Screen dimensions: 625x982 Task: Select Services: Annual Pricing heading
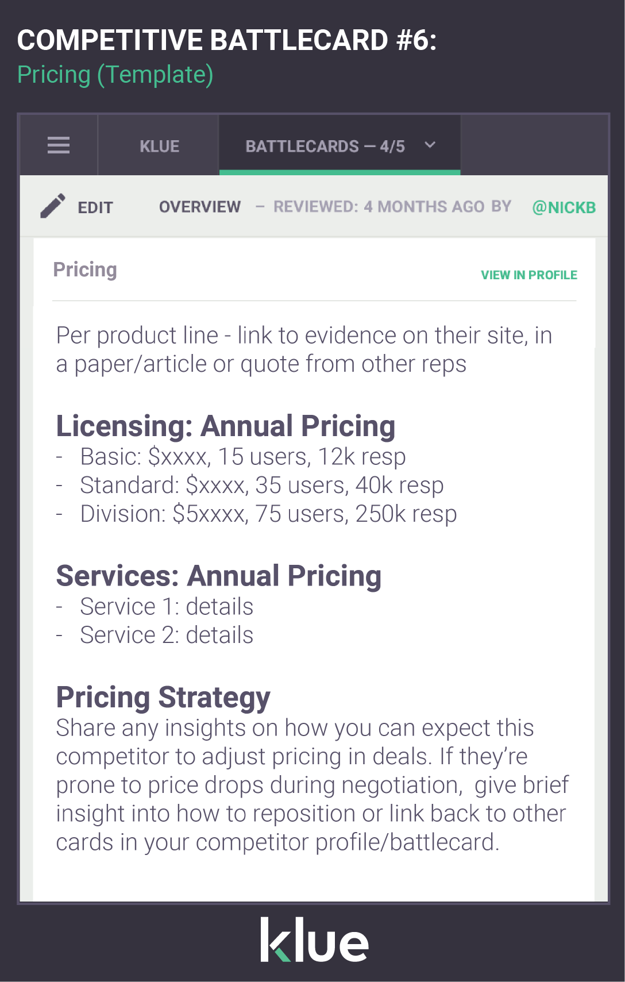pos(219,576)
